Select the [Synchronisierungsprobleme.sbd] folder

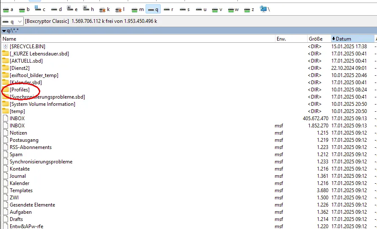click(x=47, y=97)
